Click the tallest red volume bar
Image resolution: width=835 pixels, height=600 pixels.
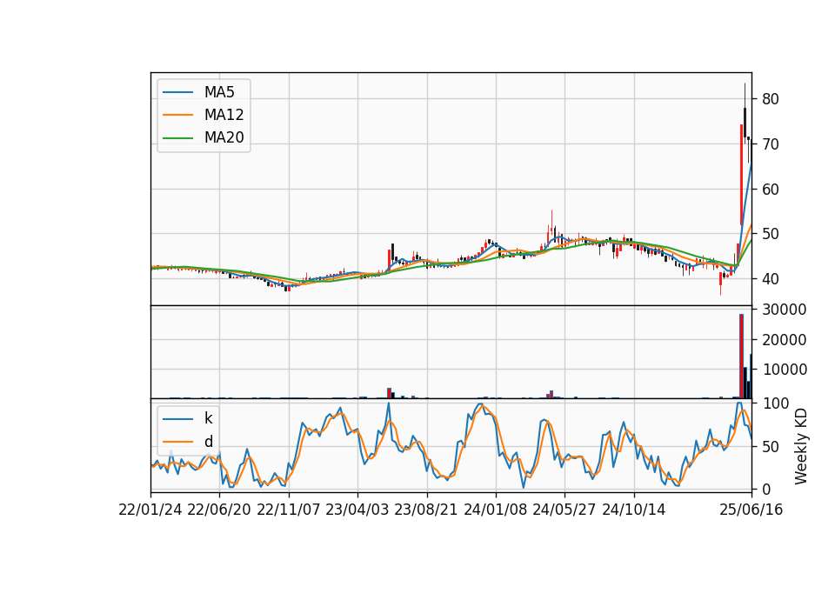[x=741, y=357]
